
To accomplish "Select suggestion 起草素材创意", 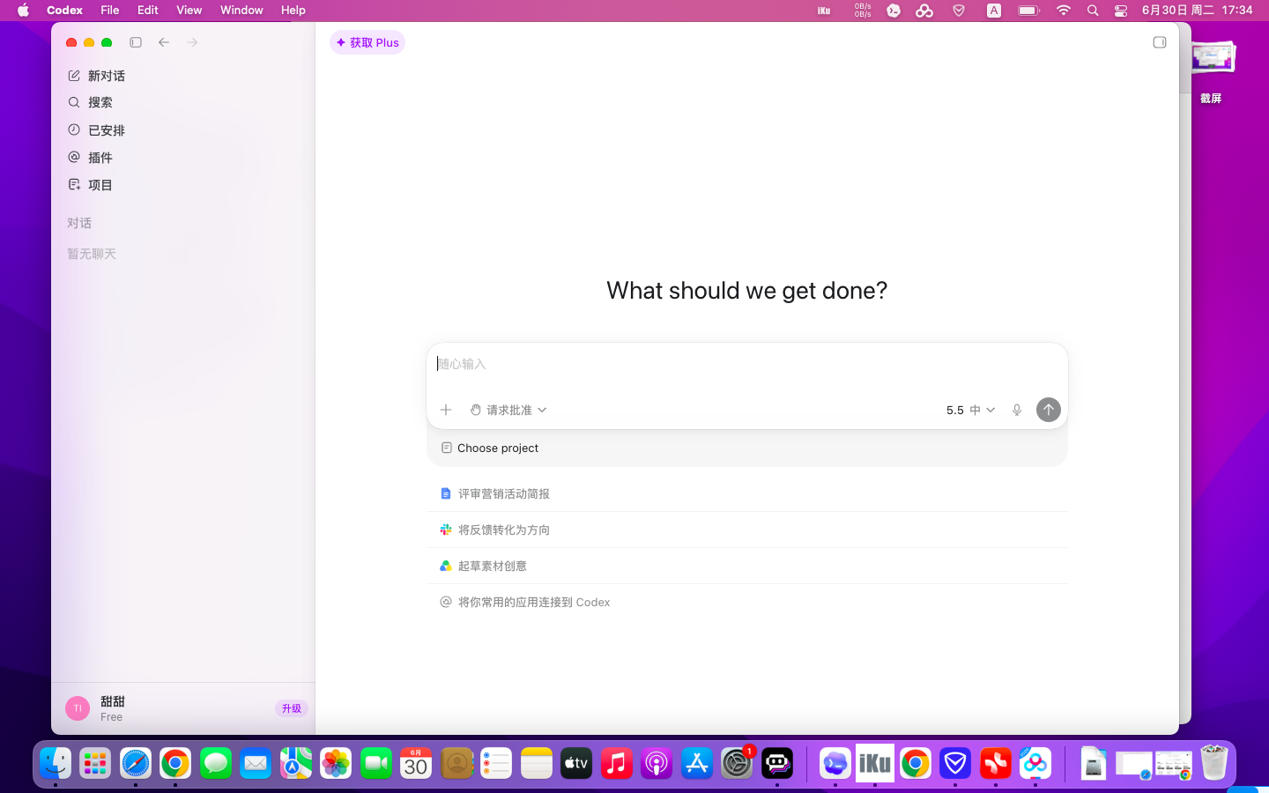I will (x=746, y=566).
